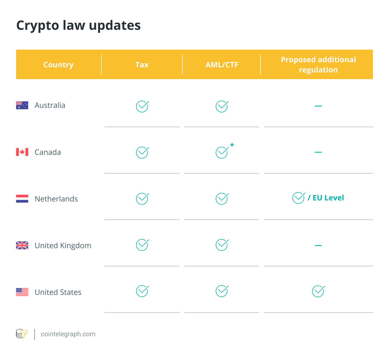Click the United States flag icon
The image size is (389, 356).
click(x=22, y=292)
